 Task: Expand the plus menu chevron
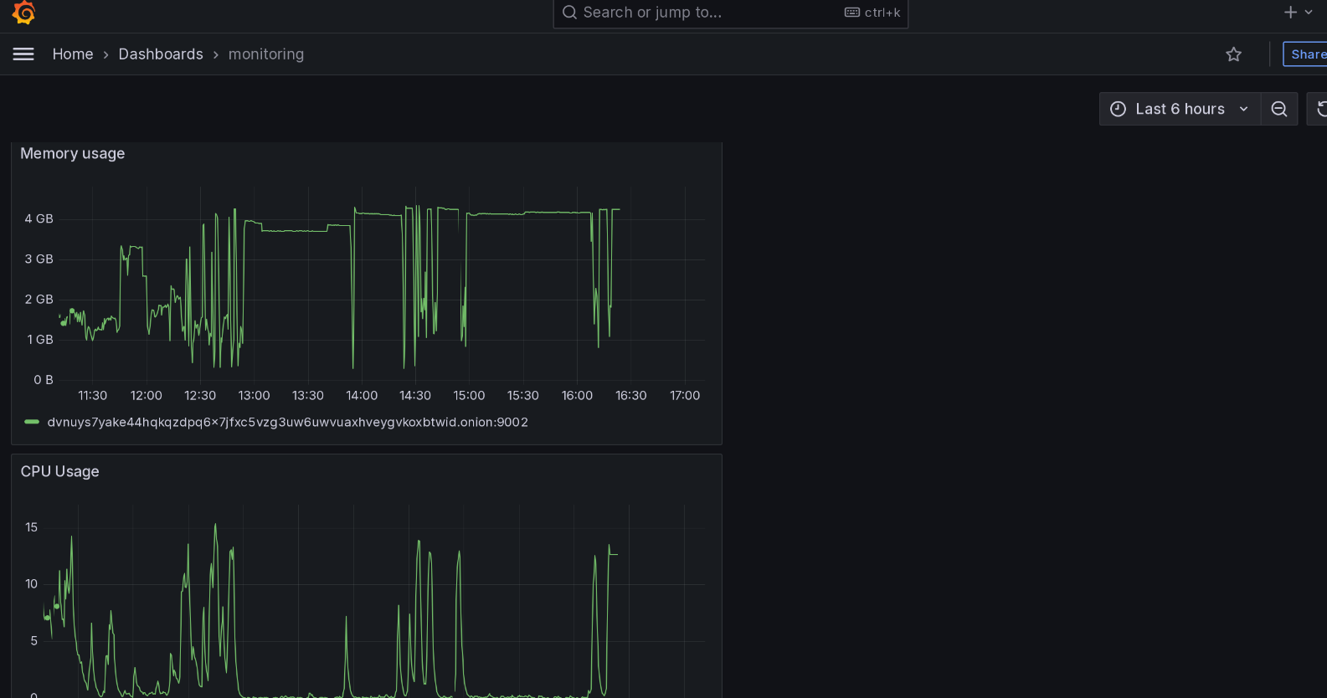point(1309,12)
